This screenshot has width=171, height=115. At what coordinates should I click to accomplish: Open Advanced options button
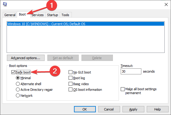(26, 58)
